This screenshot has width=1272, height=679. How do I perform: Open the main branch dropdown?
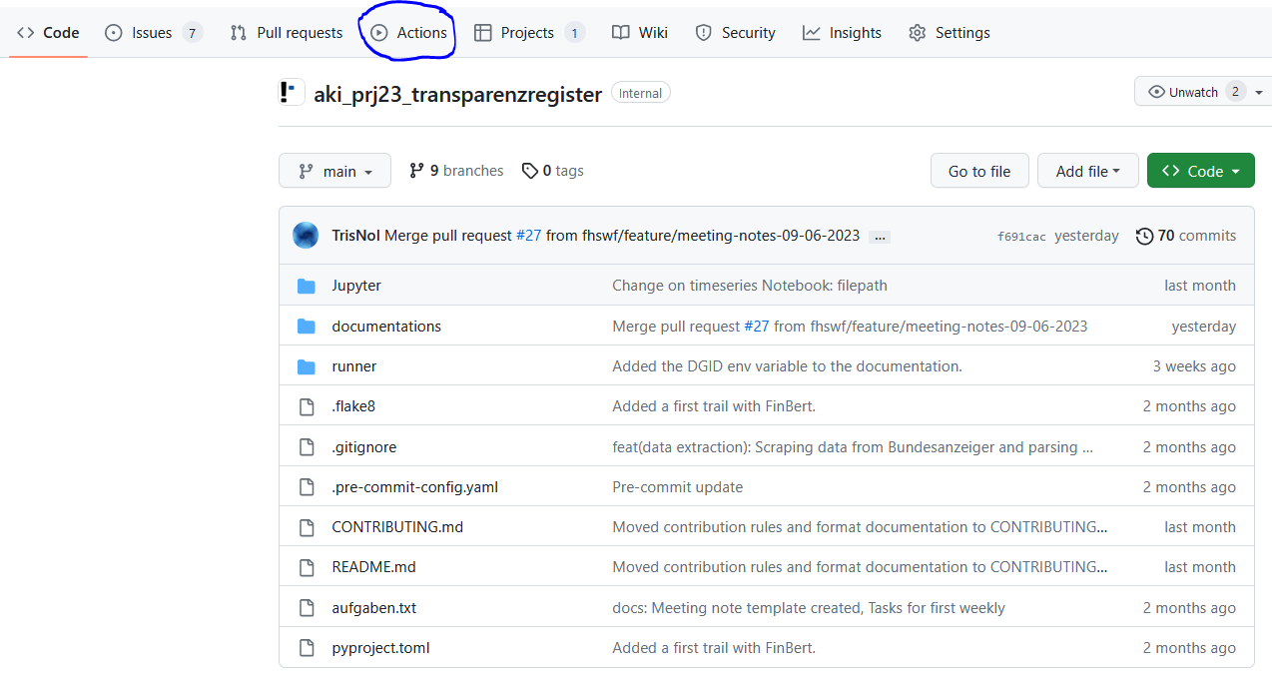coord(334,172)
